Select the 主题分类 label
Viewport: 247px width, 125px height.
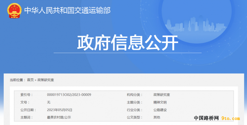(x=135, y=102)
